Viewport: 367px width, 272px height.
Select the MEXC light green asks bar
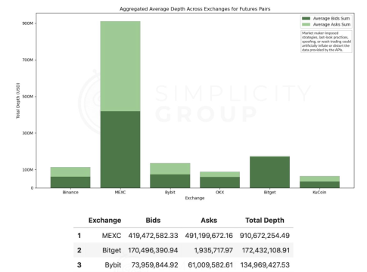pos(120,66)
